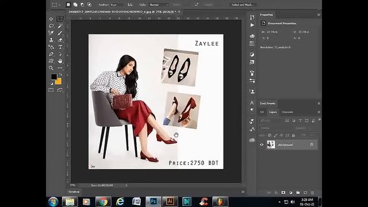368x207 pixels.
Task: Select the Path Selection arrow tool
Action: 60,54
